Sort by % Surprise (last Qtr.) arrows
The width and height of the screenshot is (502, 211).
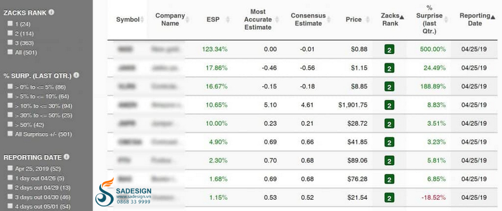446,20
